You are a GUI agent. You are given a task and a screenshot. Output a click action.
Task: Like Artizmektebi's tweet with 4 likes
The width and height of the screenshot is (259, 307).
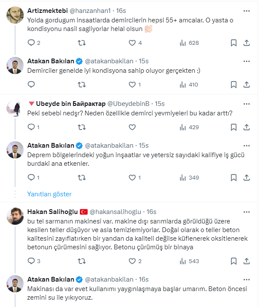point(133,43)
